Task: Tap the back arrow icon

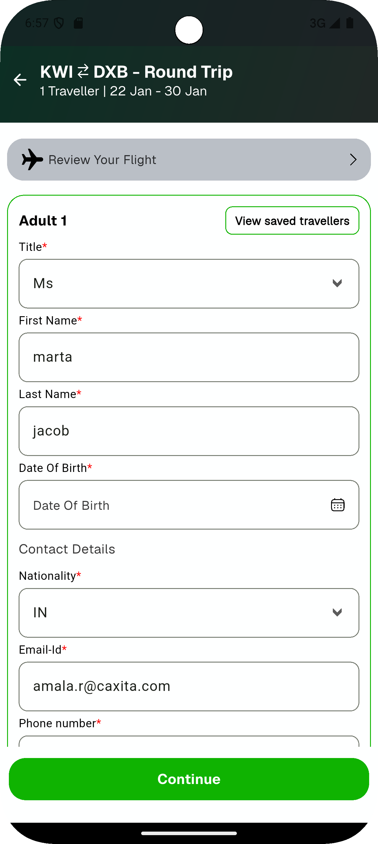Action: click(20, 79)
